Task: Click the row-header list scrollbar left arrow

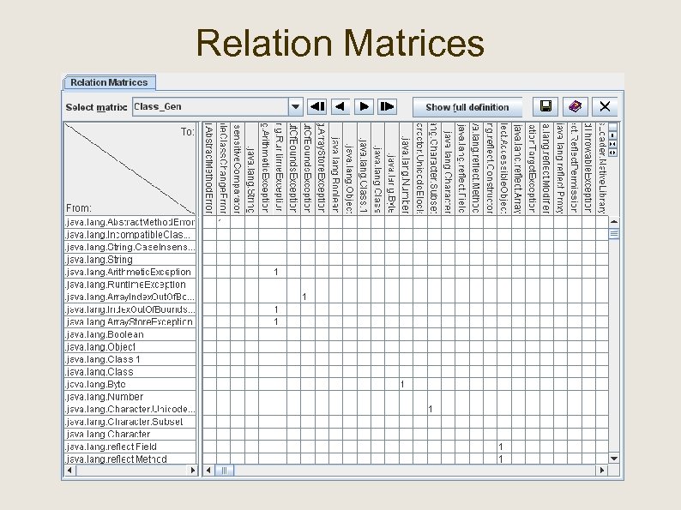Action: pyautogui.click(x=70, y=470)
